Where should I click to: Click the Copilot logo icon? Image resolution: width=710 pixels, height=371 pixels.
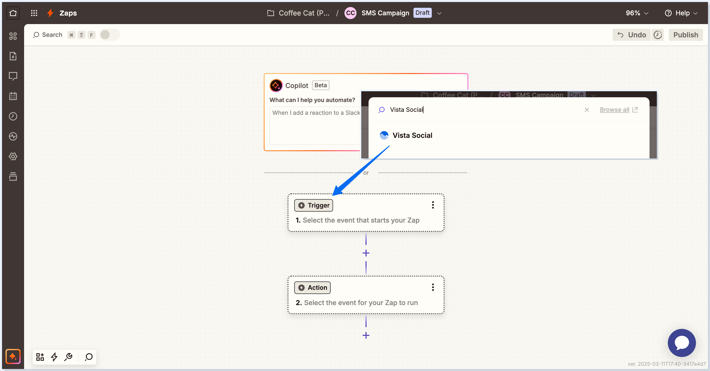(276, 85)
